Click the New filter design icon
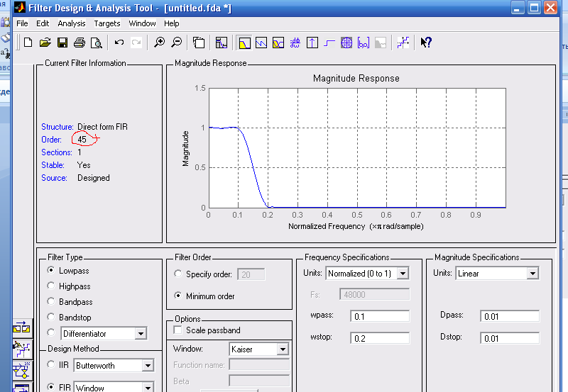This screenshot has width=568, height=392. click(28, 43)
